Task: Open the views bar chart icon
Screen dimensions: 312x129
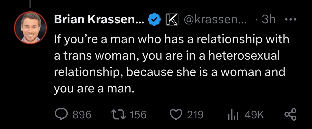Action: point(233,115)
